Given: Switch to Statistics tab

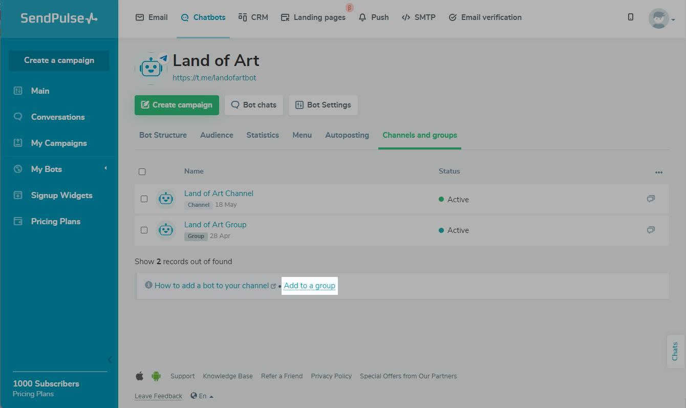Looking at the screenshot, I should point(263,135).
